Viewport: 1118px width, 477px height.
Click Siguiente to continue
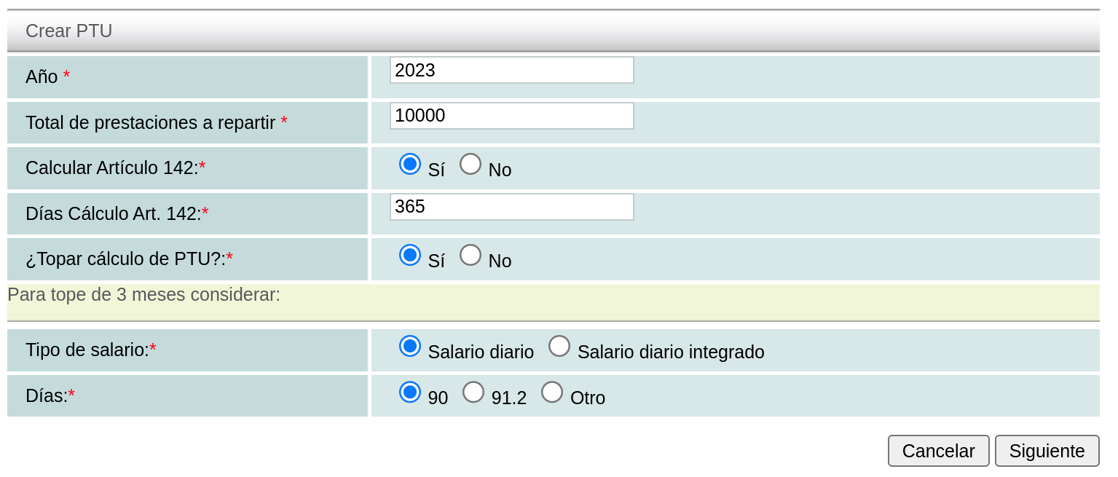point(1047,451)
